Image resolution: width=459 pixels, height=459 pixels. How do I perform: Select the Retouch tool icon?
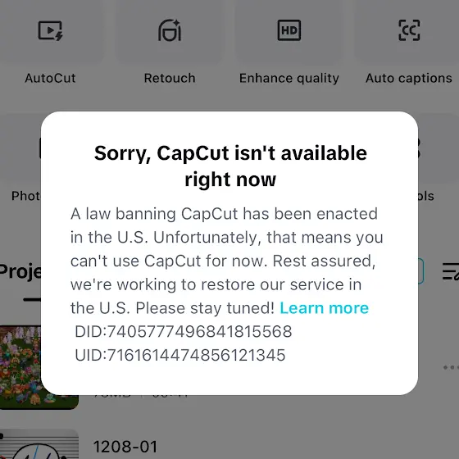[170, 30]
